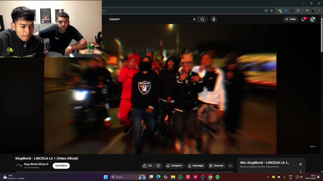Open Copilot from taskbar
The image size is (323, 181).
click(x=166, y=177)
